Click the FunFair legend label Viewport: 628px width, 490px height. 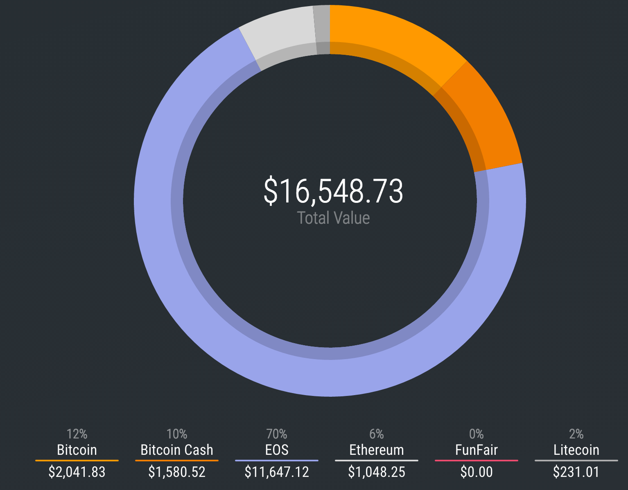click(x=477, y=450)
